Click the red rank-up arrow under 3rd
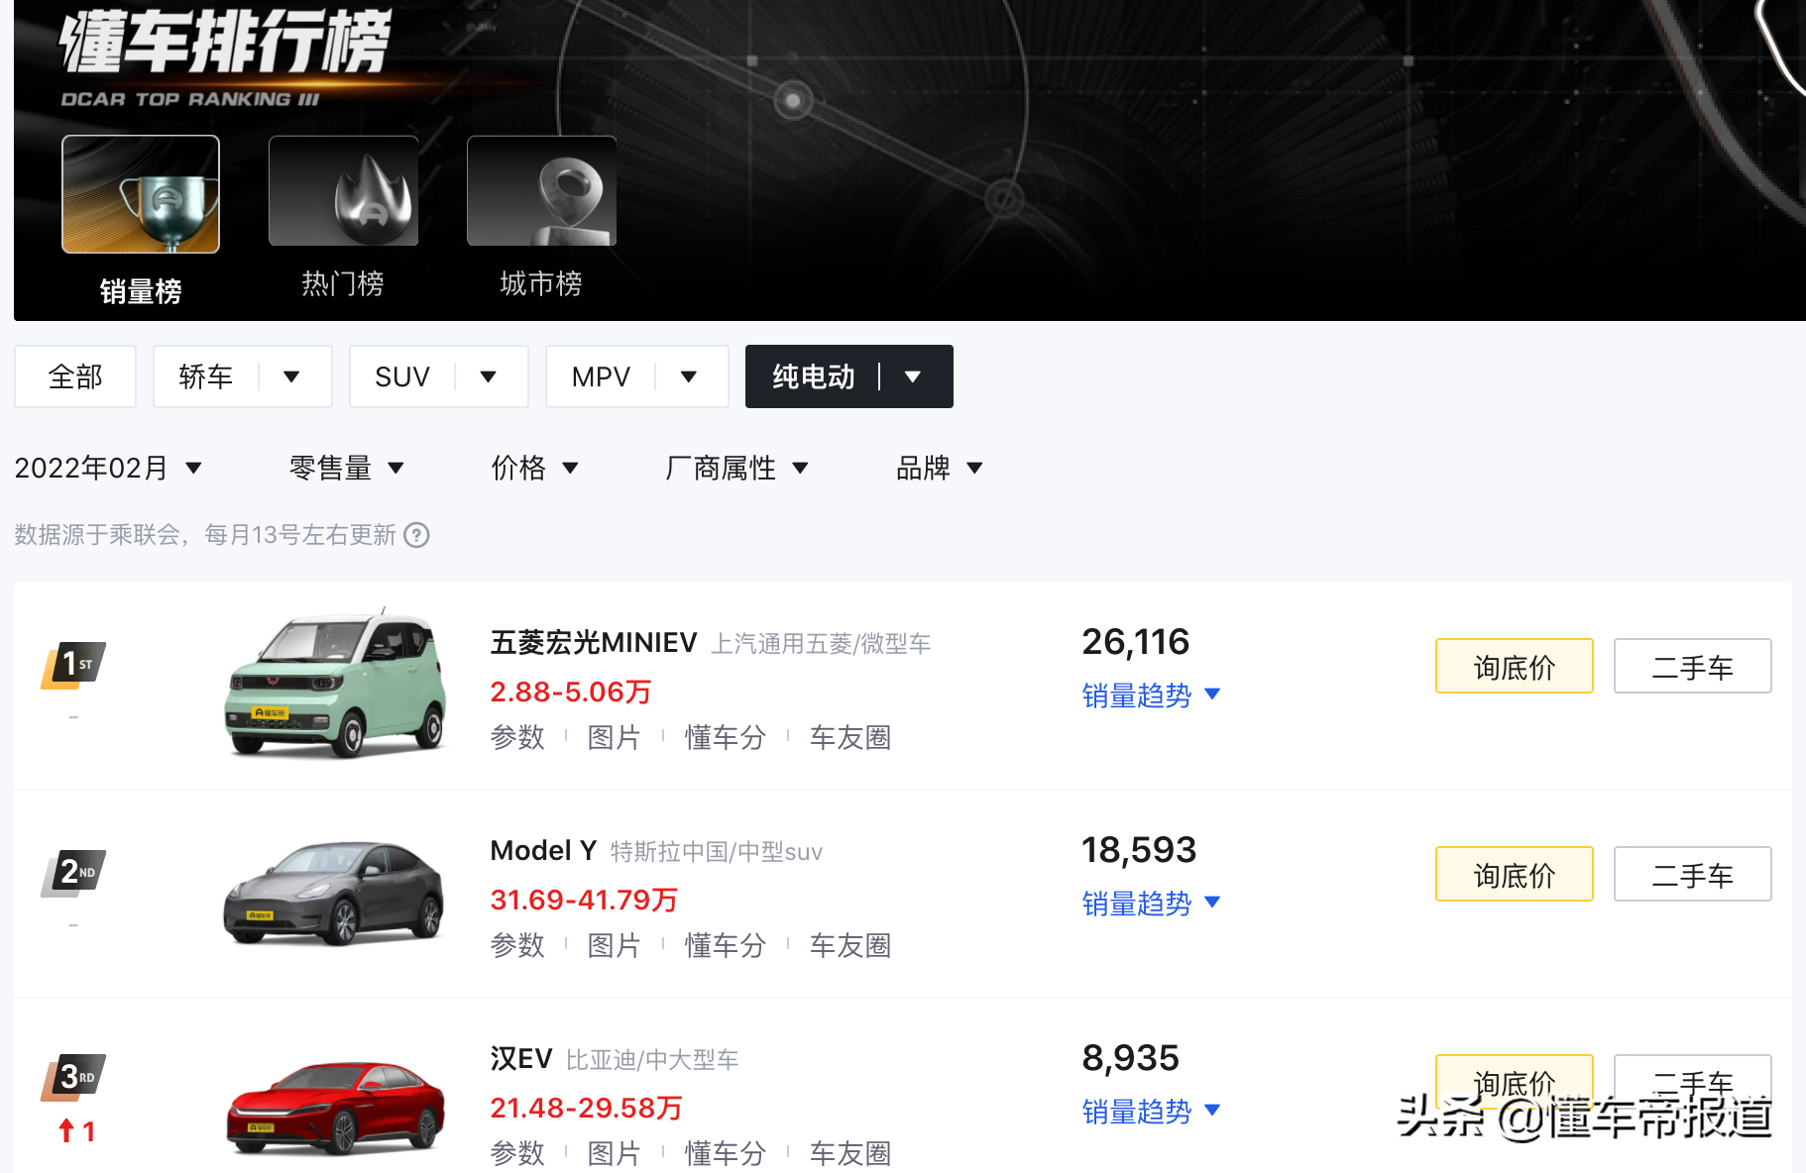The width and height of the screenshot is (1806, 1173). (66, 1130)
